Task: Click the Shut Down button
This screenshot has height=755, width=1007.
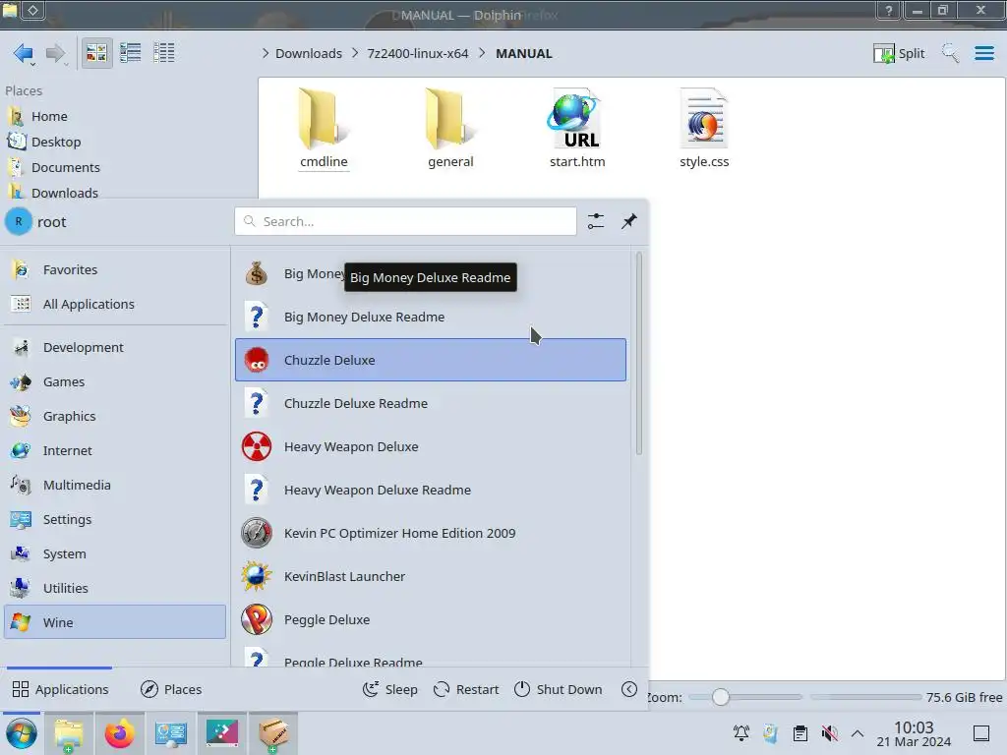Action: (559, 689)
